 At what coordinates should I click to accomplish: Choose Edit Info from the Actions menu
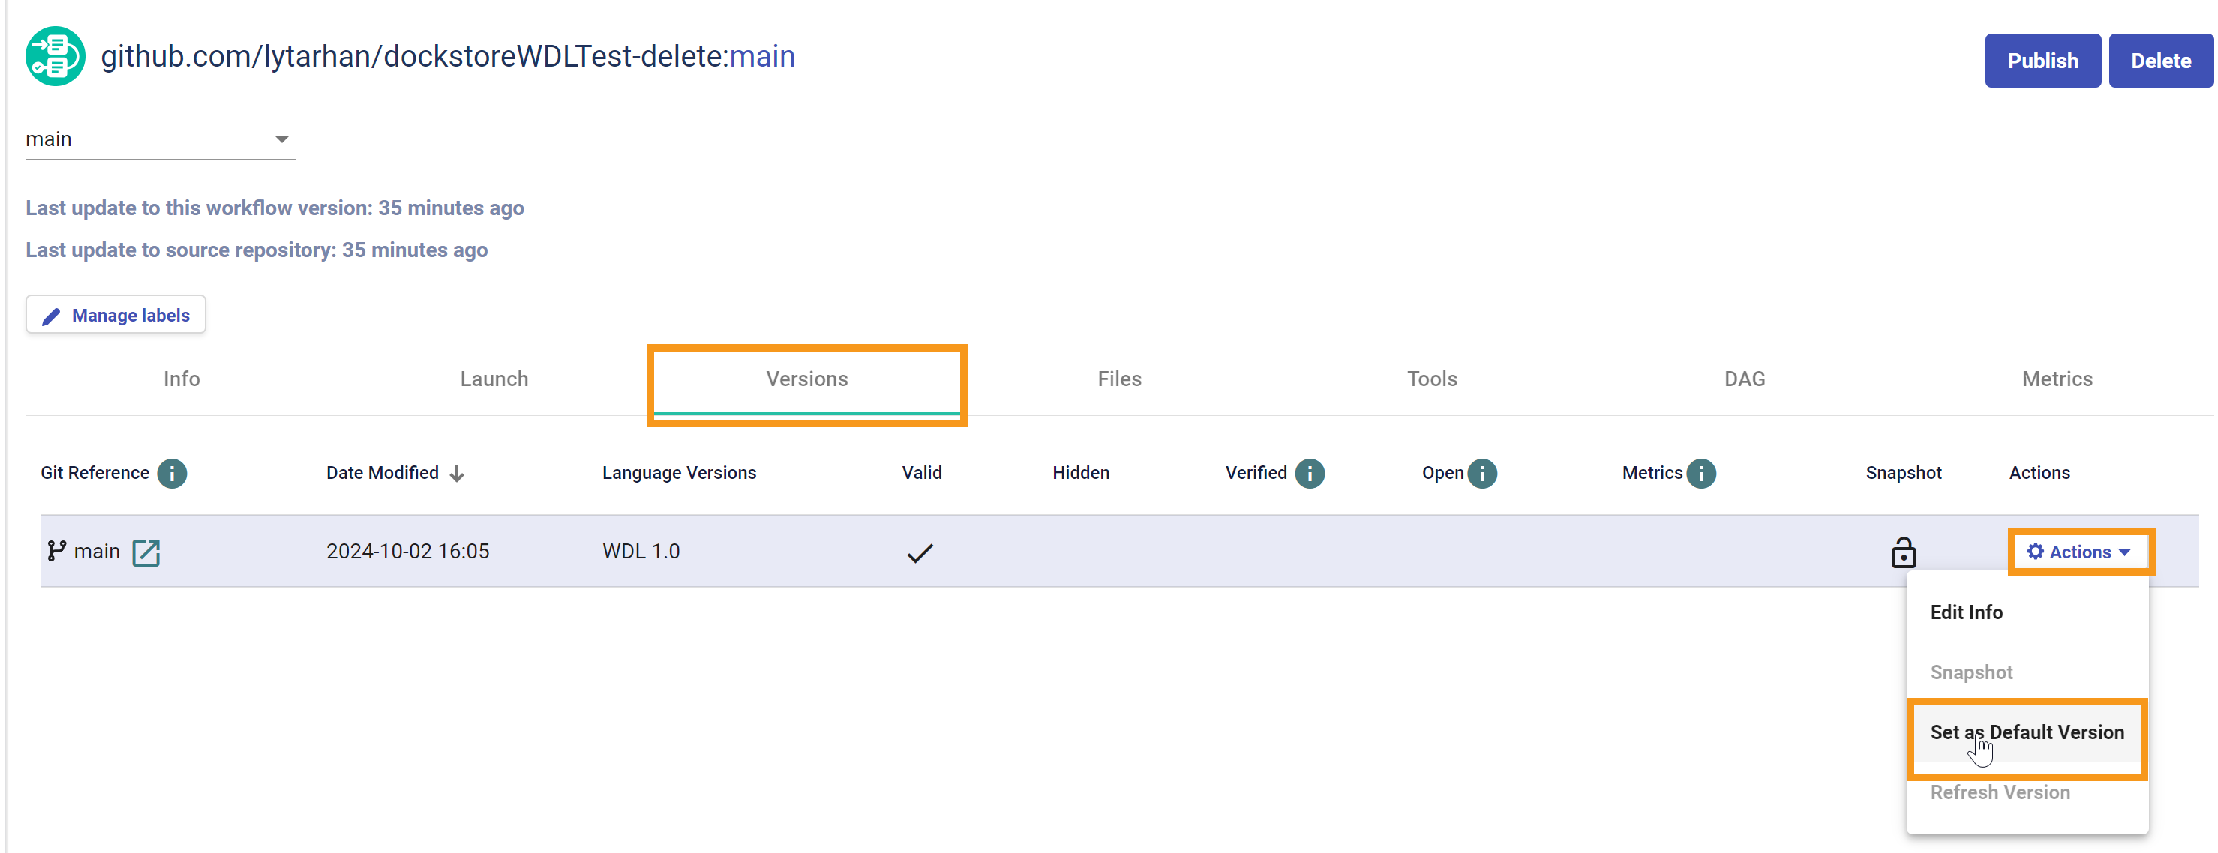(1966, 612)
